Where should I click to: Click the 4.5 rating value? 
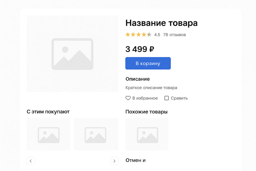pyautogui.click(x=157, y=35)
